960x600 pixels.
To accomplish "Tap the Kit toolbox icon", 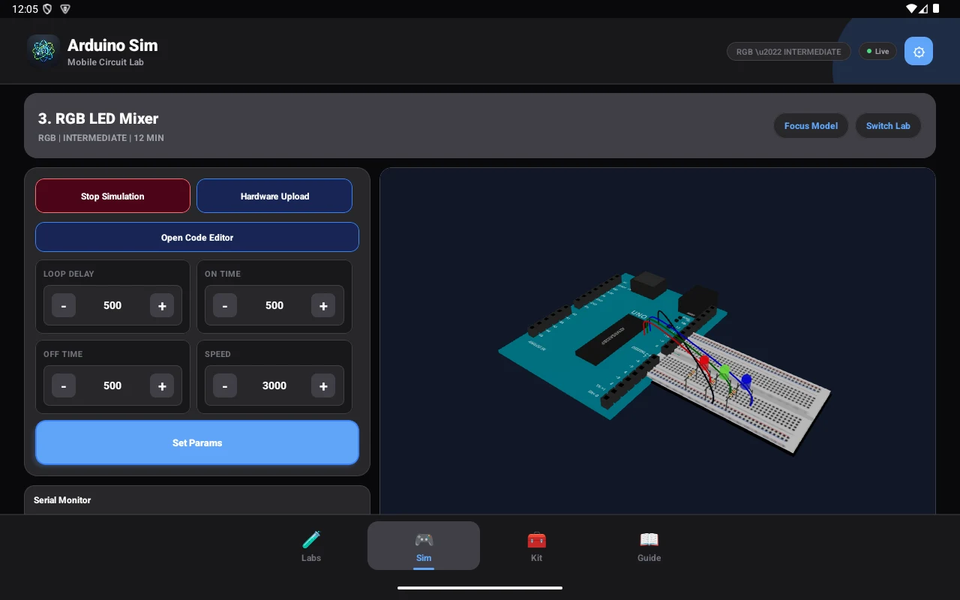I will [x=536, y=539].
